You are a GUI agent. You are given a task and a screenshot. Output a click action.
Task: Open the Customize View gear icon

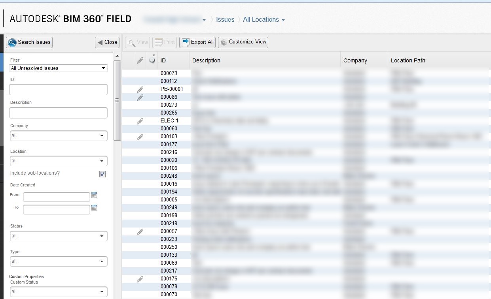tap(223, 42)
